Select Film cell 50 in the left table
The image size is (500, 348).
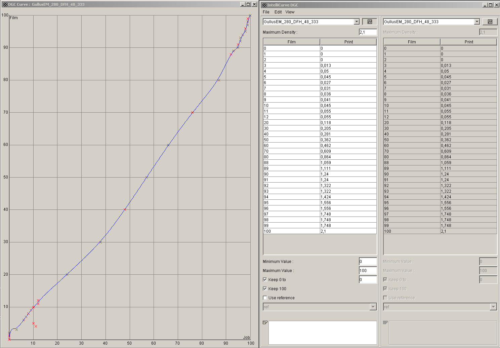291,140
